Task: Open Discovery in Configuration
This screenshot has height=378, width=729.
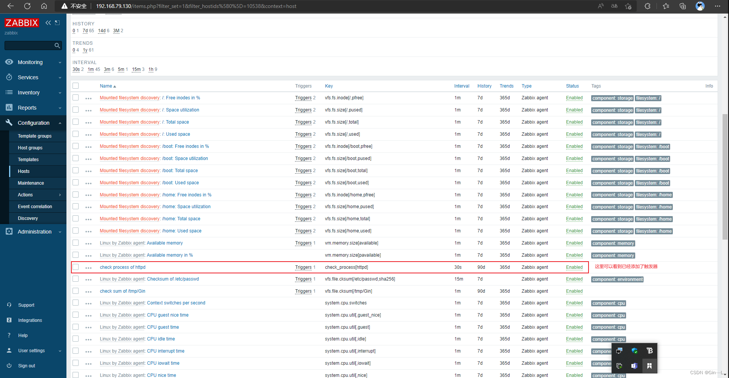Action: point(28,218)
